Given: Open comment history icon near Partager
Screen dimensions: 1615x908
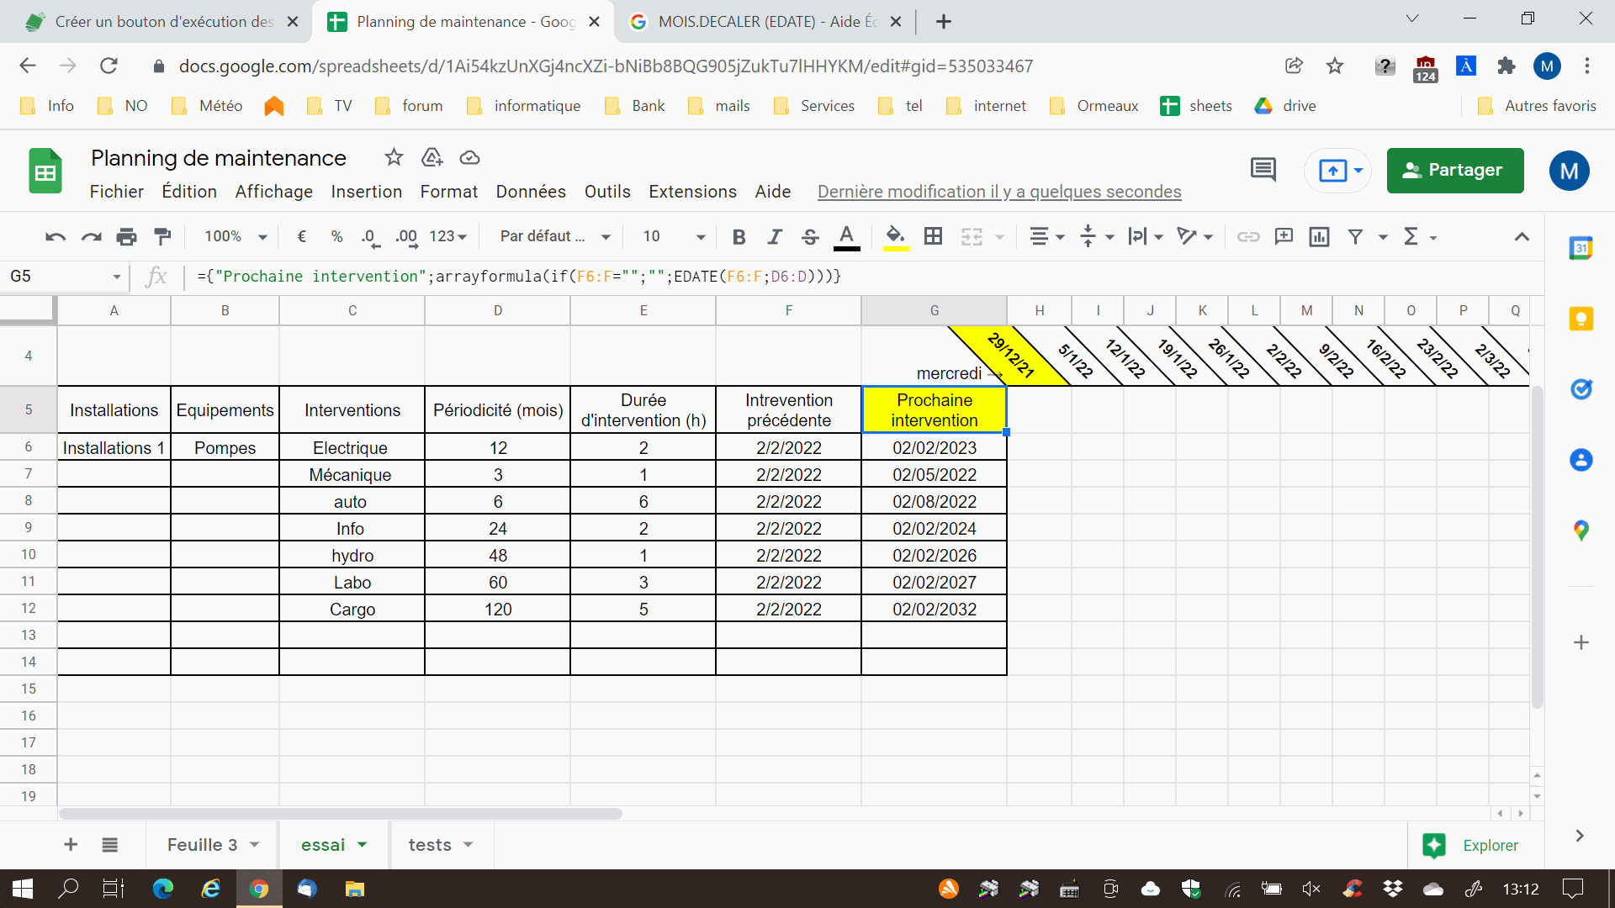Looking at the screenshot, I should click(1263, 170).
